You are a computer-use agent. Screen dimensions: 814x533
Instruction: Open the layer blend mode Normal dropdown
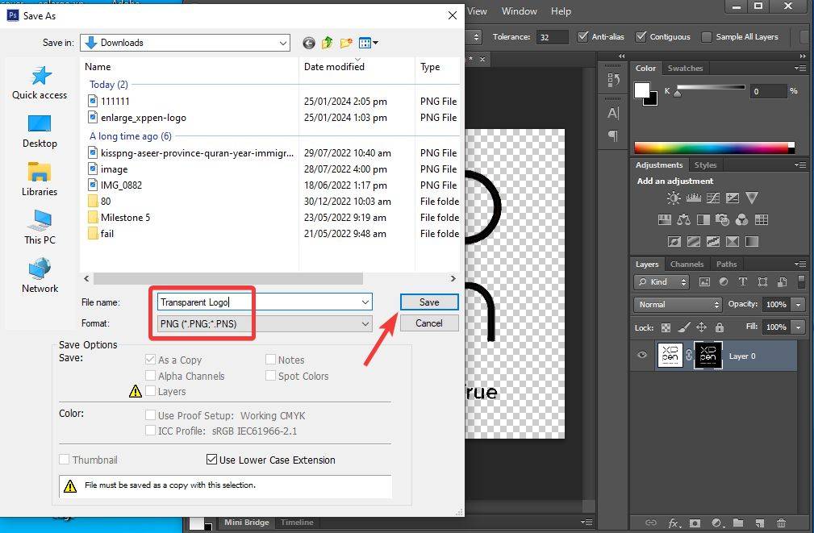tap(678, 305)
